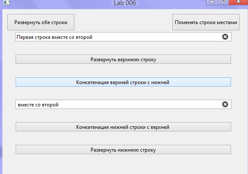
Task: Open the window system menu via the app icon
Action: pyautogui.click(x=6, y=3)
